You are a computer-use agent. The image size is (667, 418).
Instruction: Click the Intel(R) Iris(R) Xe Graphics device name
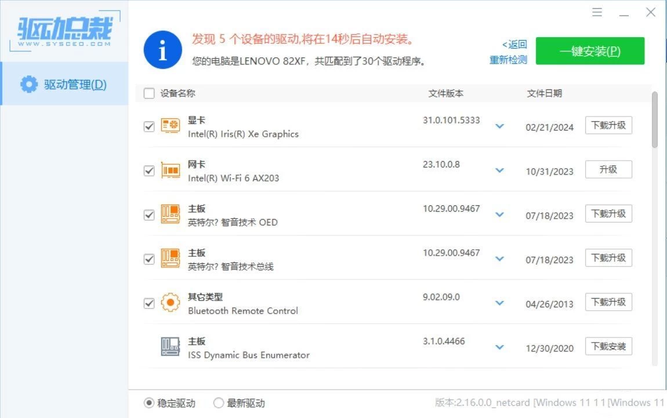(x=244, y=134)
